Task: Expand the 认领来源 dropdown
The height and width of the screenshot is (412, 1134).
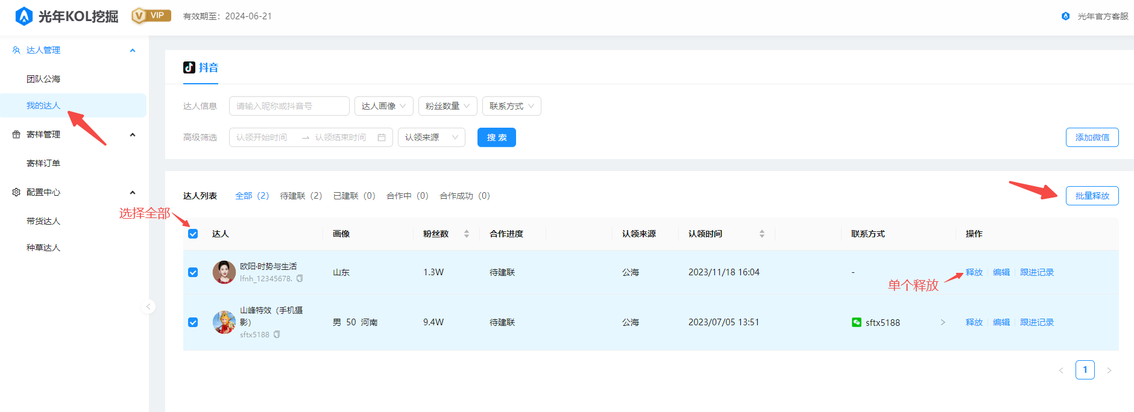Action: pyautogui.click(x=431, y=137)
